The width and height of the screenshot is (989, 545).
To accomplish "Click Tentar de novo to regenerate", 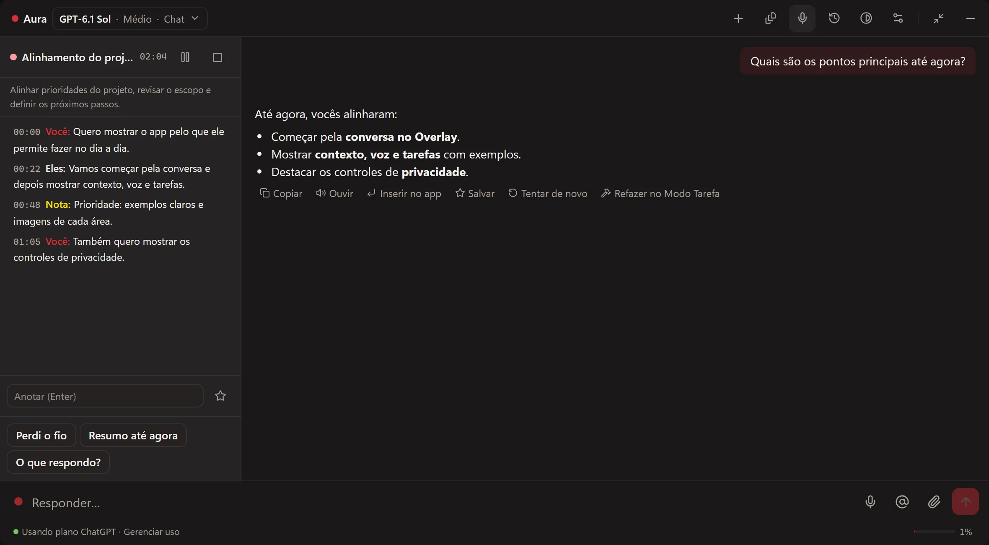I will 548,193.
